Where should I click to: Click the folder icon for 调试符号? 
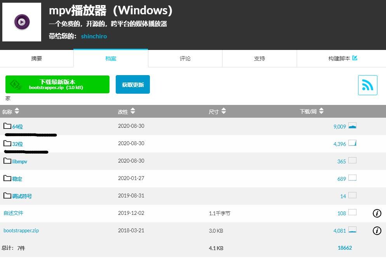7,196
